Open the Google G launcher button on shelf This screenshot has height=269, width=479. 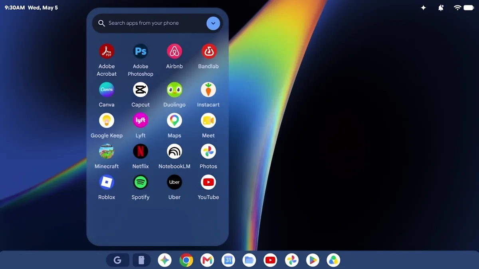[x=117, y=260]
